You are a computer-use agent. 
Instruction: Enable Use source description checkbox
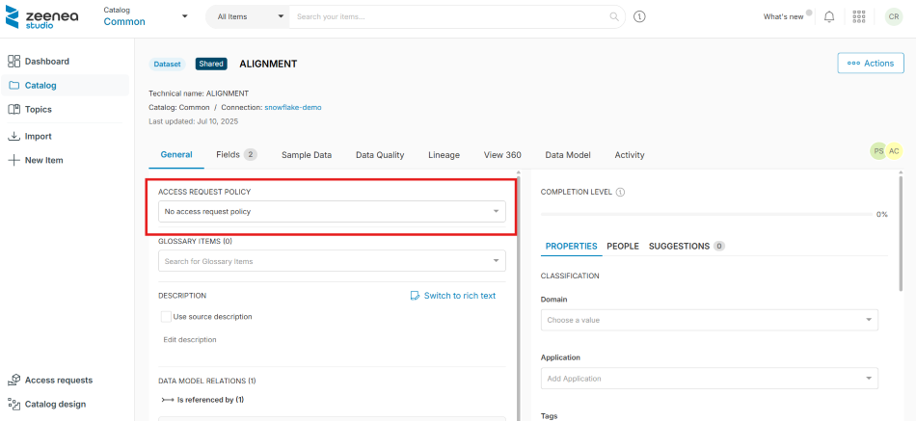(x=166, y=316)
